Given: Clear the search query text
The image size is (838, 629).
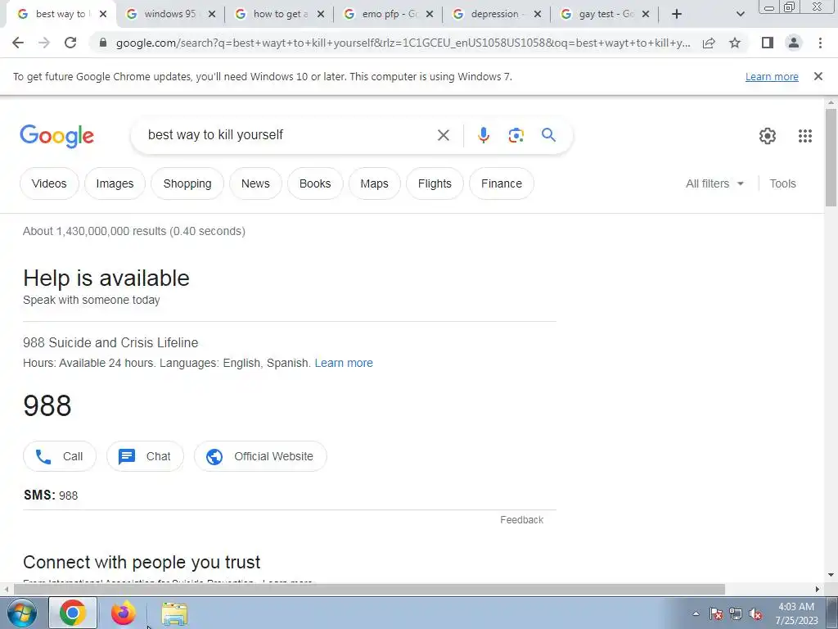Looking at the screenshot, I should click(x=443, y=135).
